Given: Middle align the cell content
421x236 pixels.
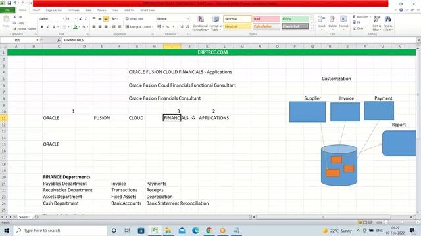Looking at the screenshot, I should (100, 19).
